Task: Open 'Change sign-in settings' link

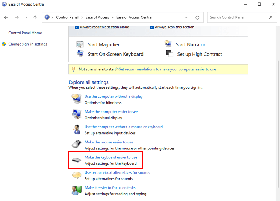Action: [27, 44]
